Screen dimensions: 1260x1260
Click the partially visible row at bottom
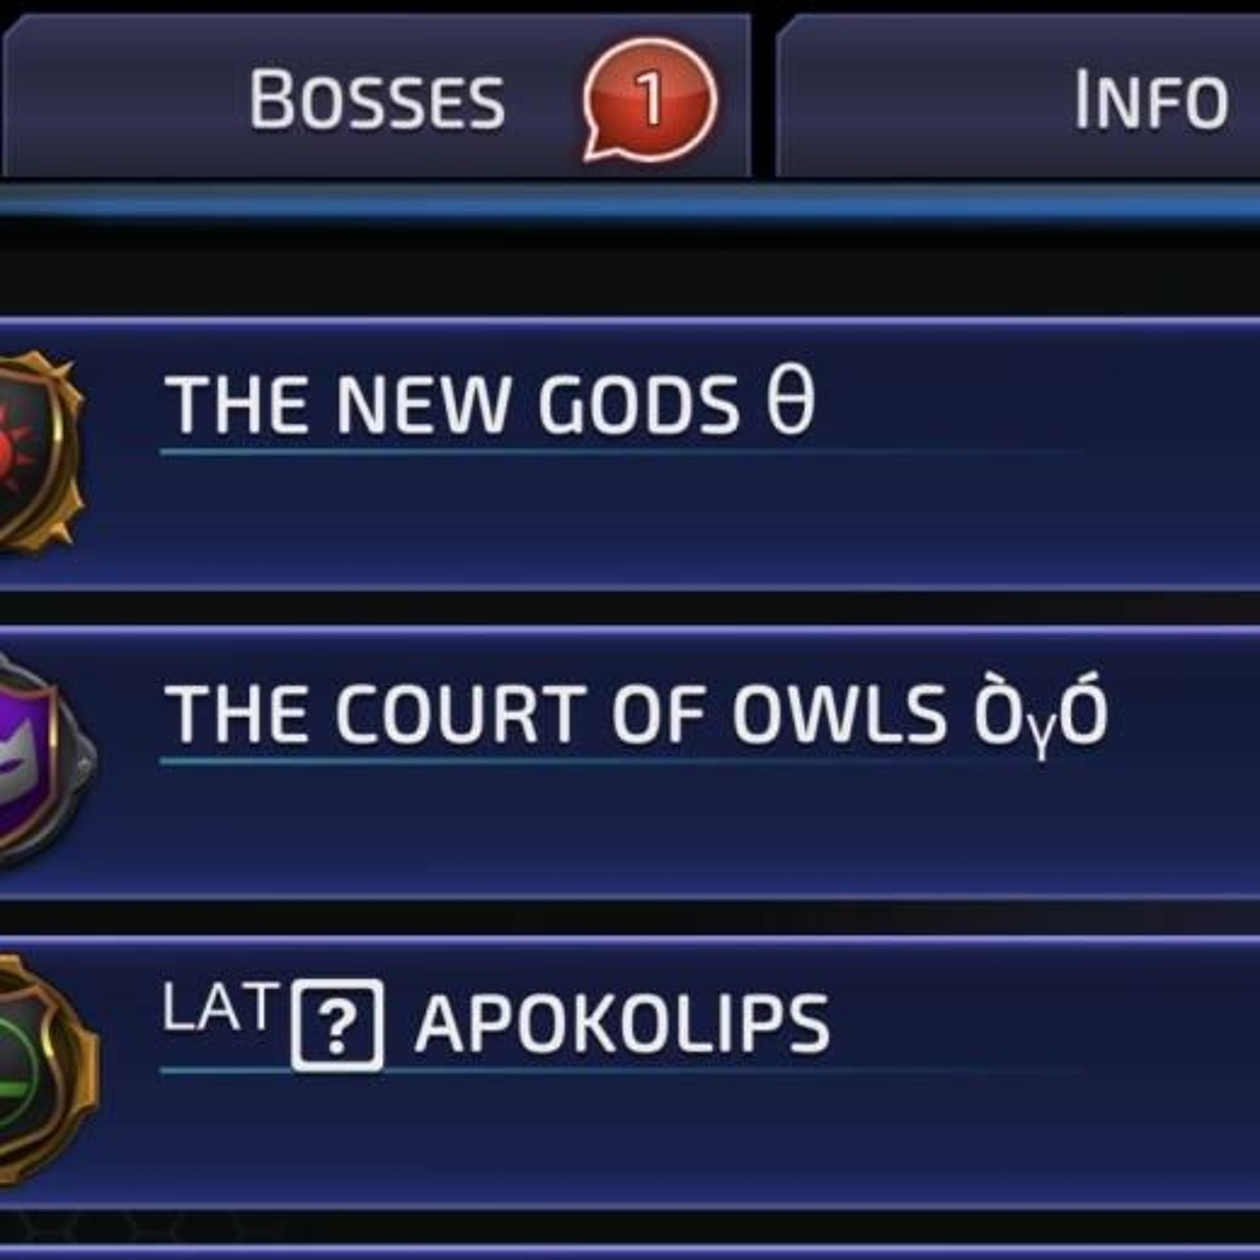(630, 1252)
